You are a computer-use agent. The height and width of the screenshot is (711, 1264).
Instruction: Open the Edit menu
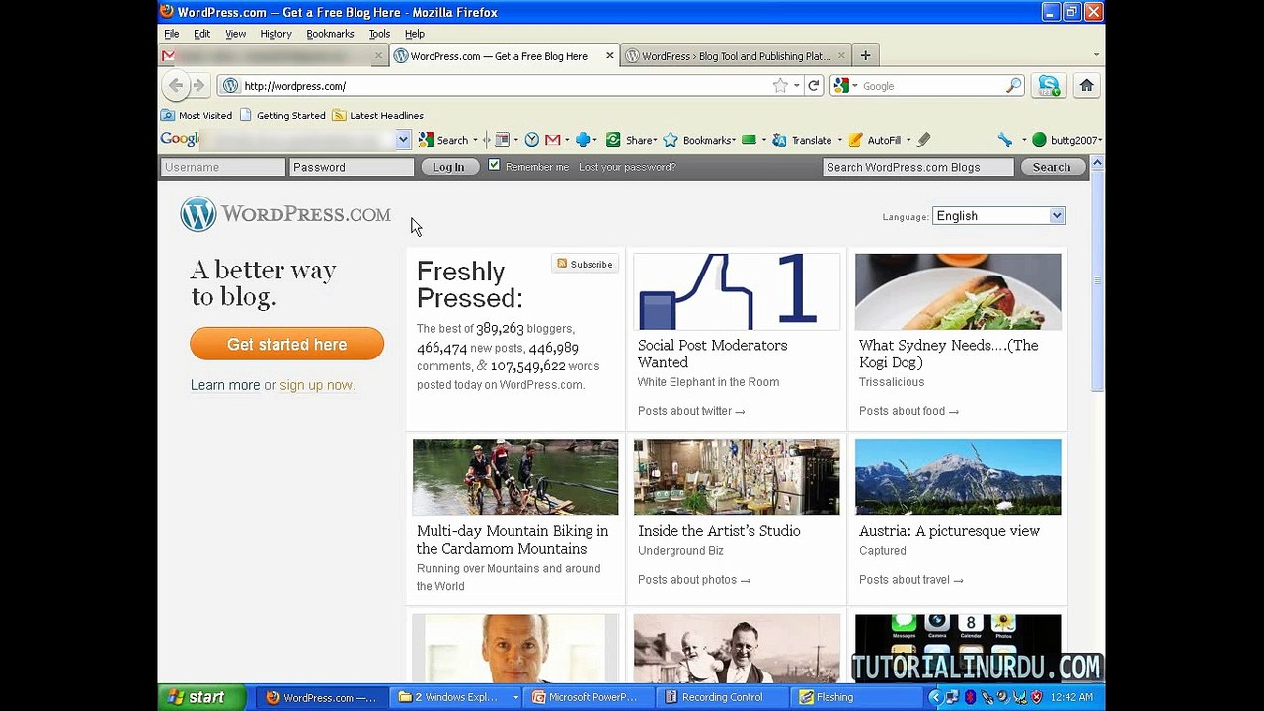click(x=201, y=34)
